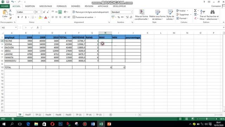Apply the borders icon in the Police group
Image resolution: width=225 pixels, height=127 pixels.
click(33, 17)
